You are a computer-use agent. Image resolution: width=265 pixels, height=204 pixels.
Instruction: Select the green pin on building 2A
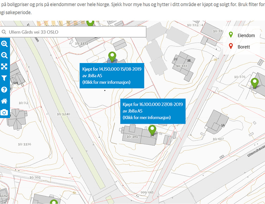(x=152, y=130)
